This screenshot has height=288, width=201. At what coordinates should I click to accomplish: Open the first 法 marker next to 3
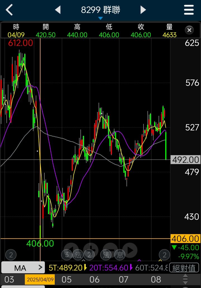(78, 255)
